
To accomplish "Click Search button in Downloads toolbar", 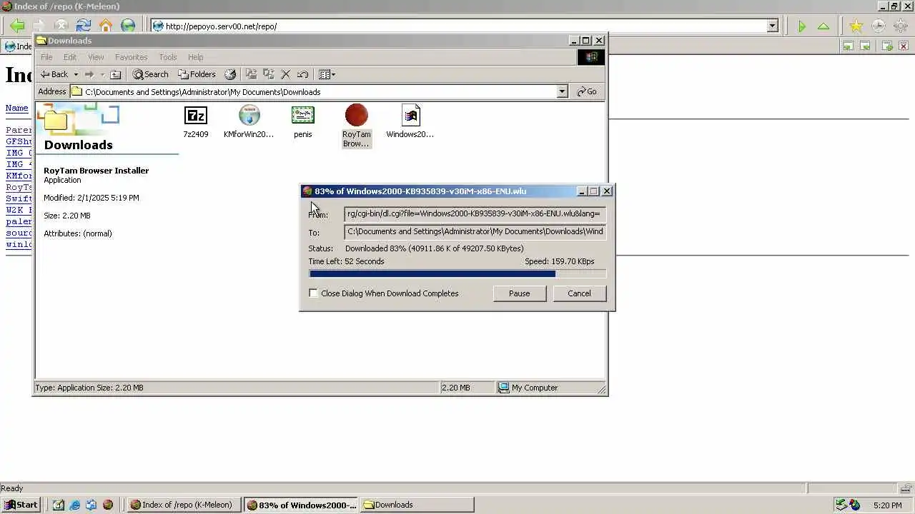I will tap(150, 74).
